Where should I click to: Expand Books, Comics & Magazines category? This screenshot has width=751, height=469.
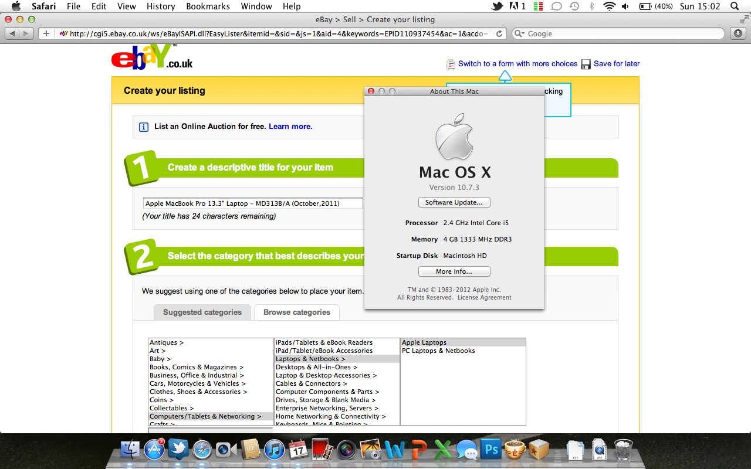[211, 367]
